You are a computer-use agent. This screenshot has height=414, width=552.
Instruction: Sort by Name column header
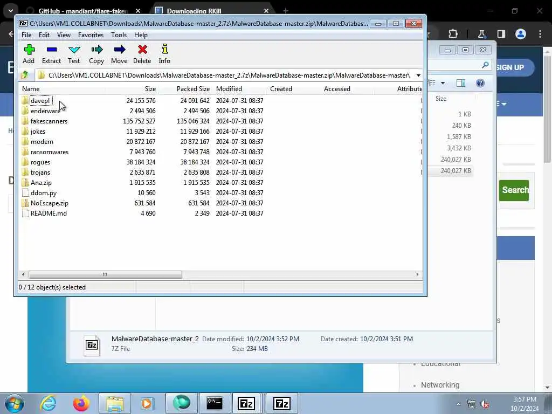point(61,89)
